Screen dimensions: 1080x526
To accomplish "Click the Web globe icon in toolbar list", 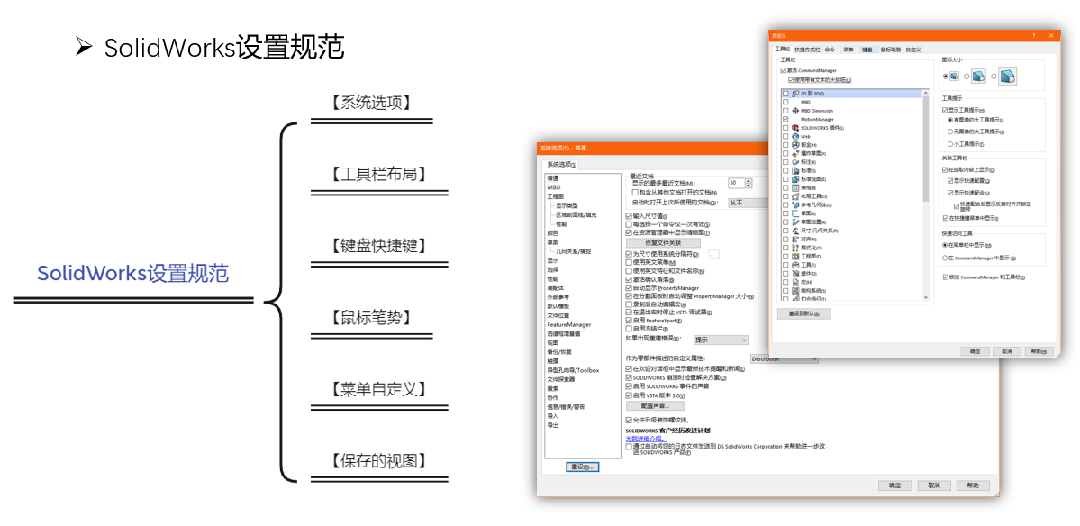I will tap(795, 136).
